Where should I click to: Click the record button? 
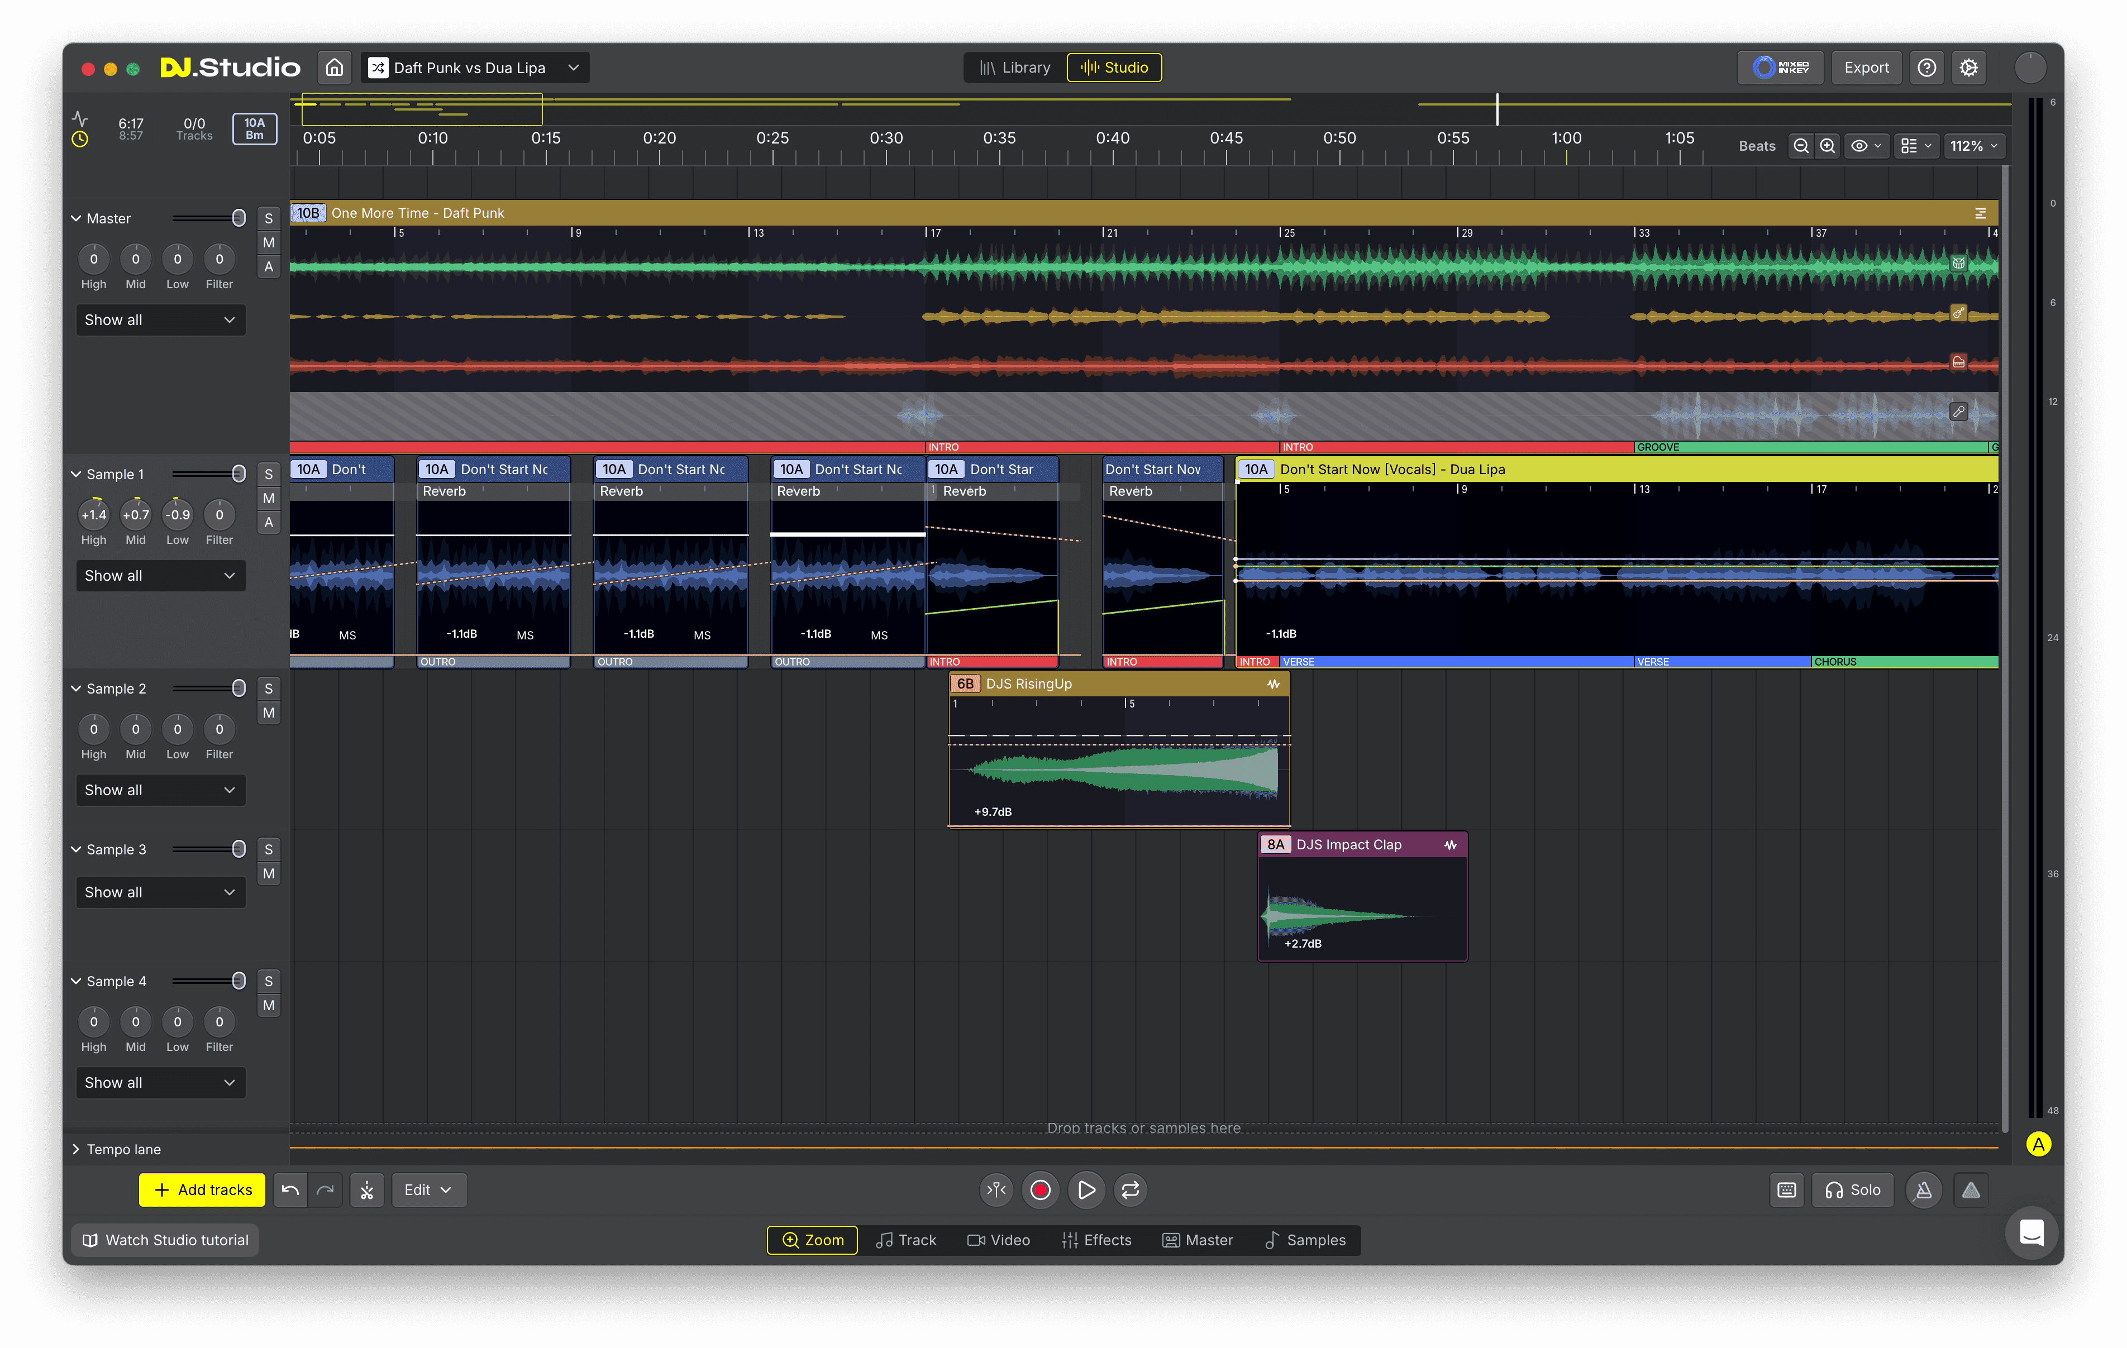(x=1041, y=1190)
